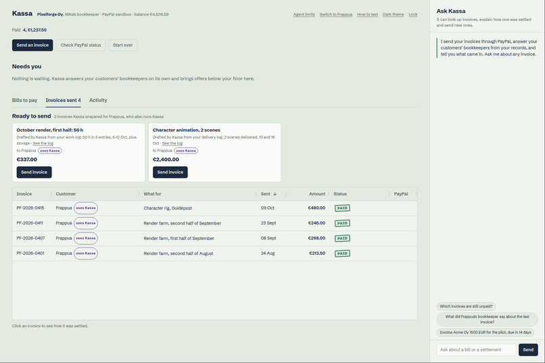This screenshot has height=363, width=545.
Task: Switch to Frappua account
Action: [x=336, y=15]
